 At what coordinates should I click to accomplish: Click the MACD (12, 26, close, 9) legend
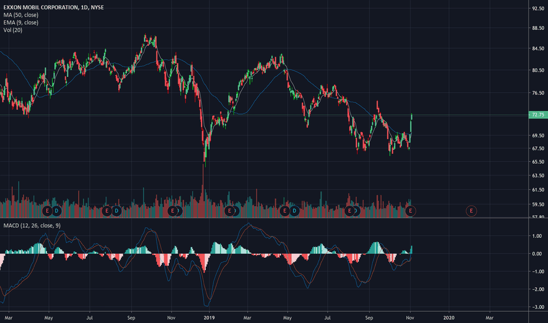pos(32,226)
